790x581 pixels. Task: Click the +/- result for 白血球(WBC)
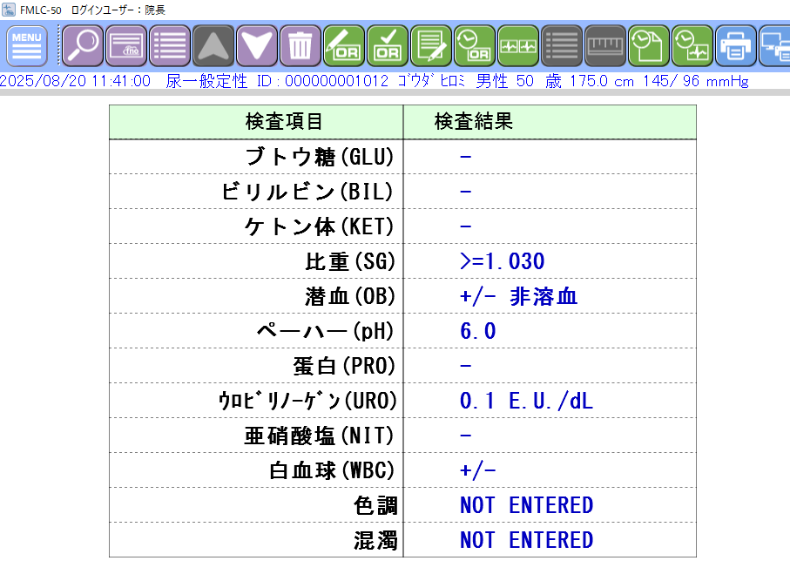pos(477,470)
